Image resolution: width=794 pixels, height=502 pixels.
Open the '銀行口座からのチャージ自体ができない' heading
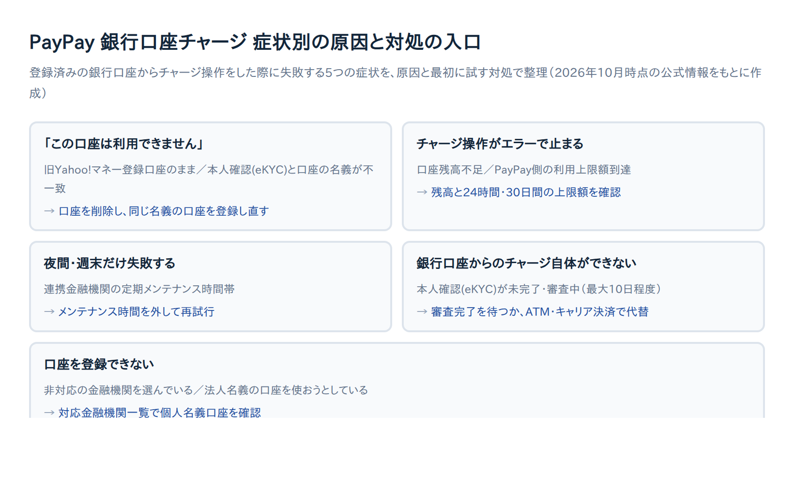pyautogui.click(x=526, y=263)
